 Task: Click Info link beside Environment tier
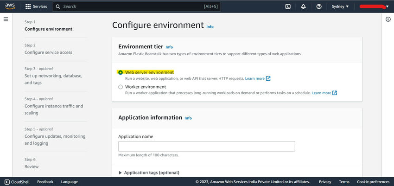click(x=169, y=47)
